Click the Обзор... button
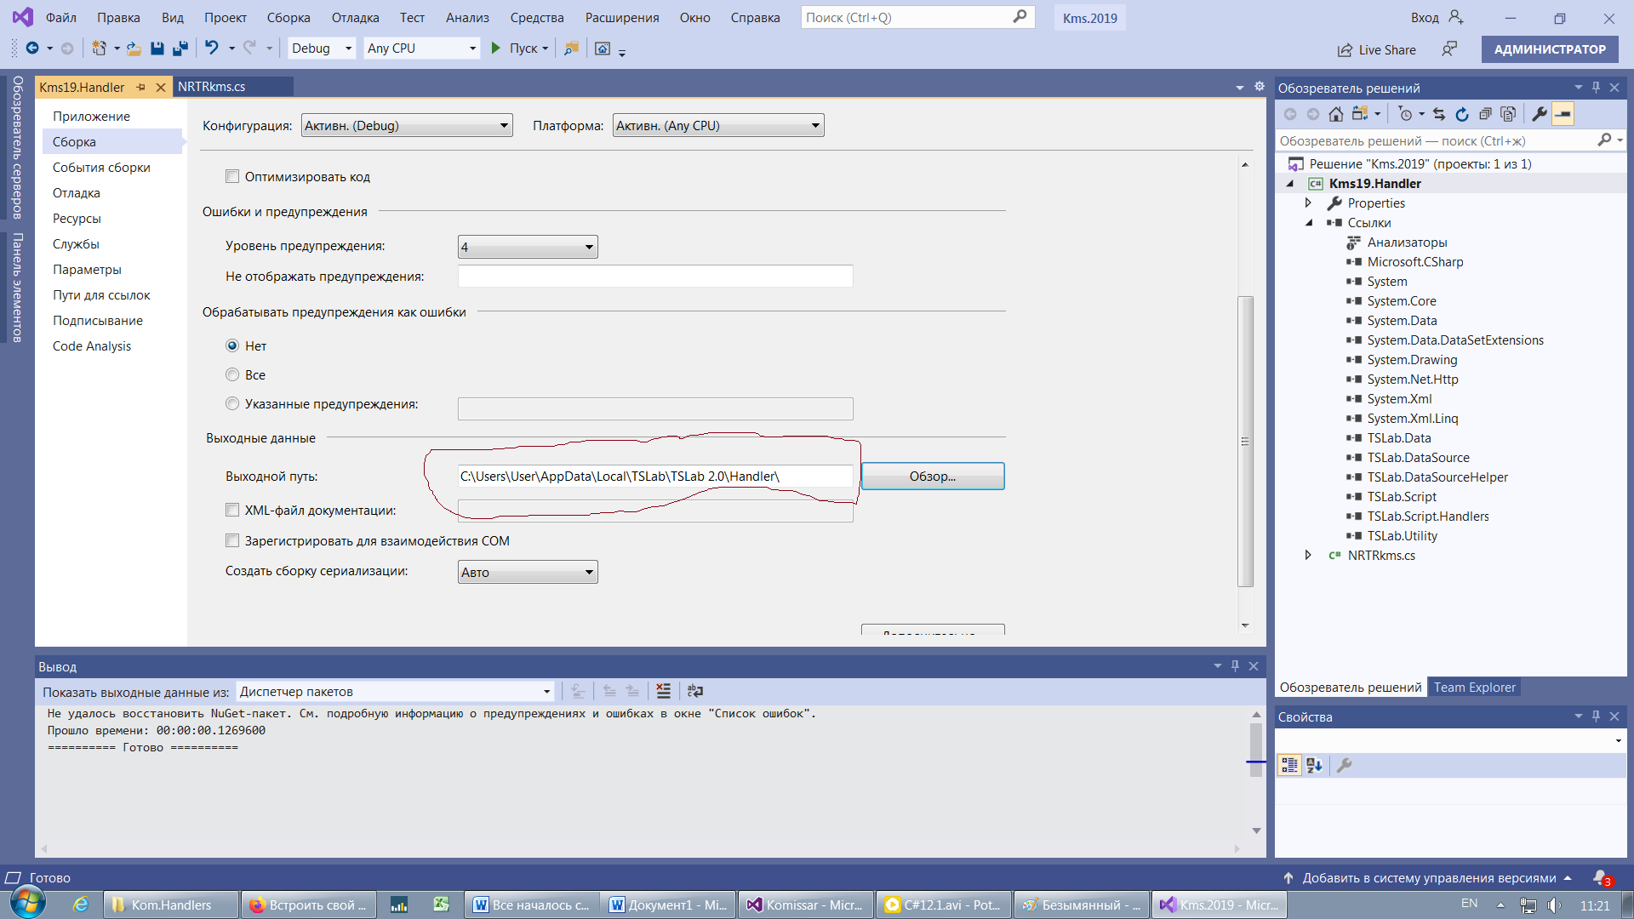 [x=932, y=477]
